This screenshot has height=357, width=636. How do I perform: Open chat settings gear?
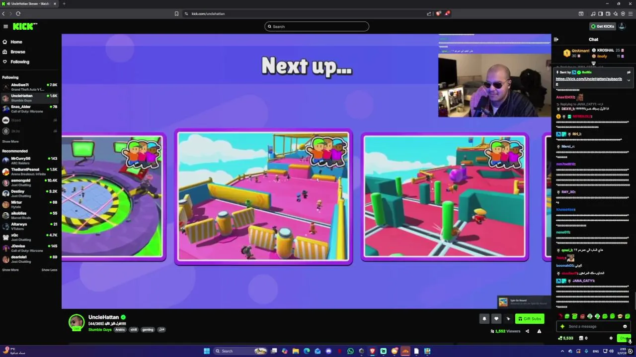point(611,338)
